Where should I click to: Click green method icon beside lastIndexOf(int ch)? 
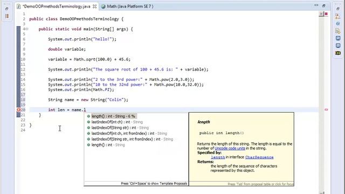coord(88,122)
